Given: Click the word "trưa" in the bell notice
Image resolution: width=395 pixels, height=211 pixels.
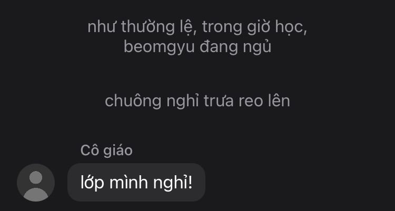Looking at the screenshot, I should click(219, 102).
